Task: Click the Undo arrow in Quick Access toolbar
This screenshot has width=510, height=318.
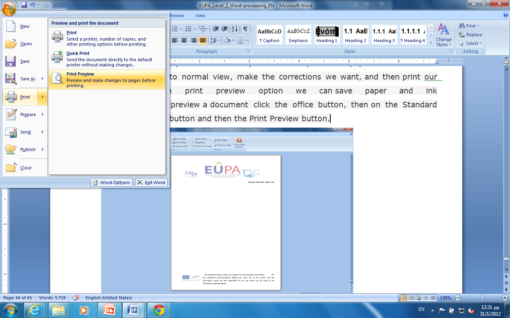Action: coord(33,5)
